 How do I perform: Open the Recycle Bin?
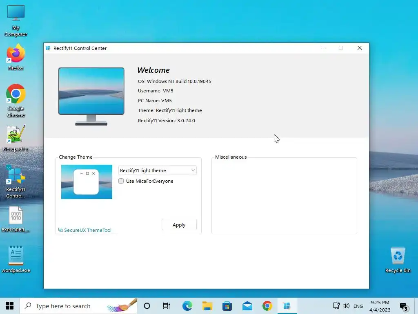(x=398, y=260)
